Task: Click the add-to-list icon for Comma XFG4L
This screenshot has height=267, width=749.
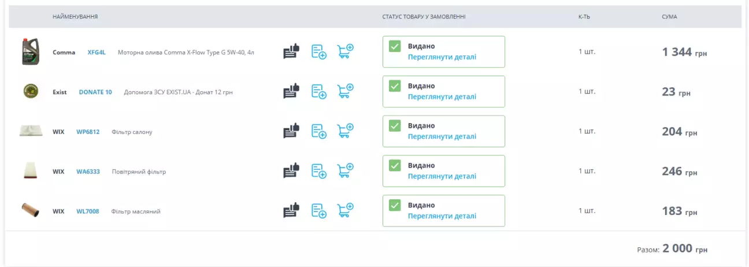Action: tap(319, 51)
